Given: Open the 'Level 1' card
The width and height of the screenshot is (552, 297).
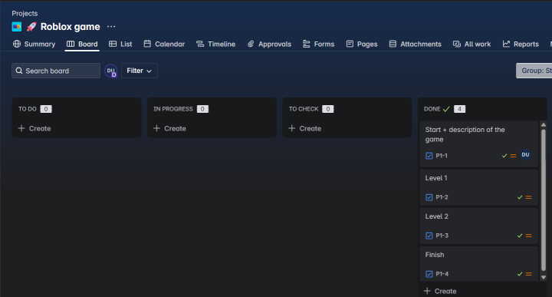Looking at the screenshot, I should [x=478, y=187].
